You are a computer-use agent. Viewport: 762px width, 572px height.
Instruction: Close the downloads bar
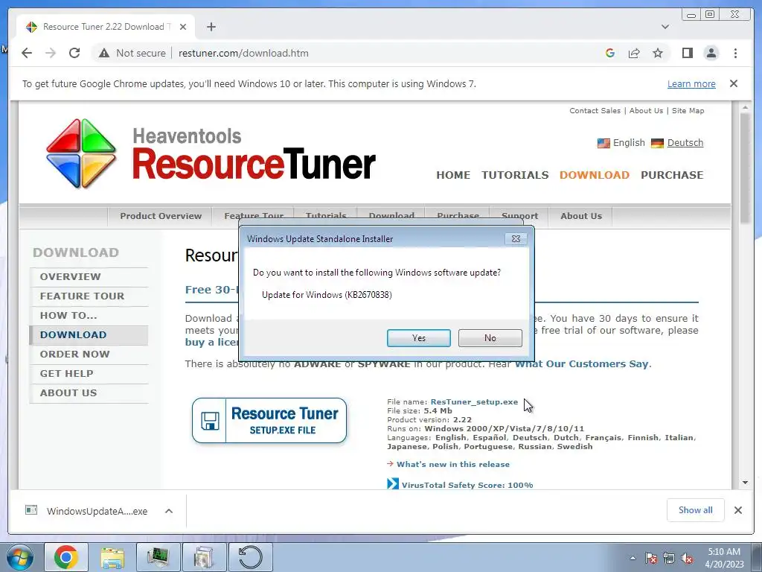(737, 510)
